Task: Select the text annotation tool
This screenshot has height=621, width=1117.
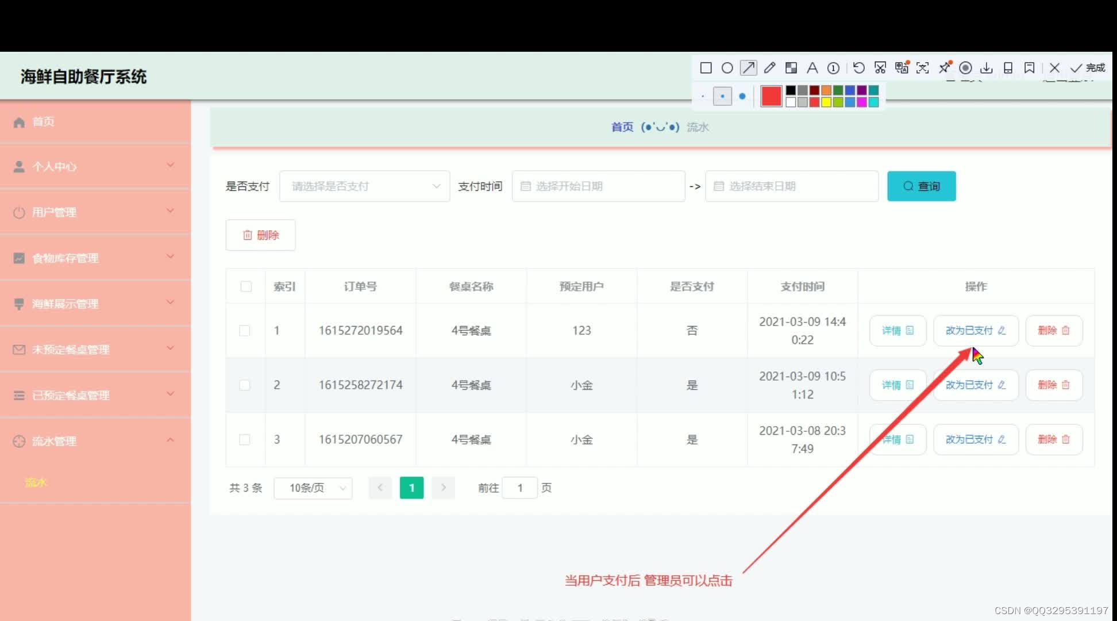Action: pyautogui.click(x=812, y=68)
